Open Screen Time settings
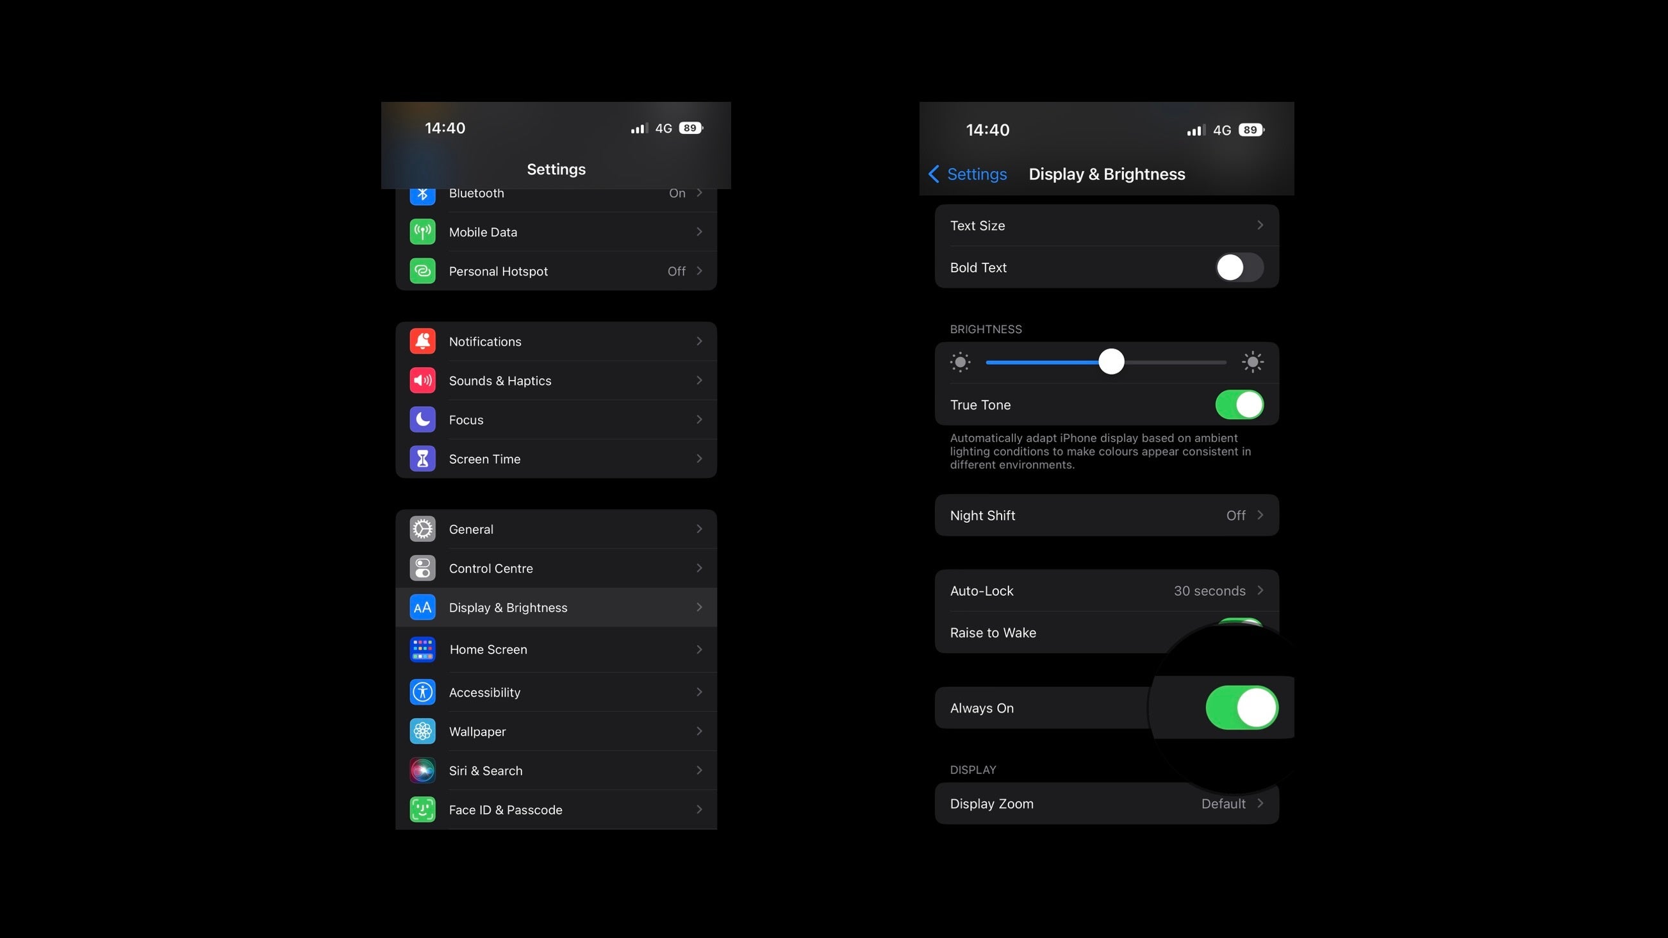This screenshot has width=1668, height=938. pos(556,458)
